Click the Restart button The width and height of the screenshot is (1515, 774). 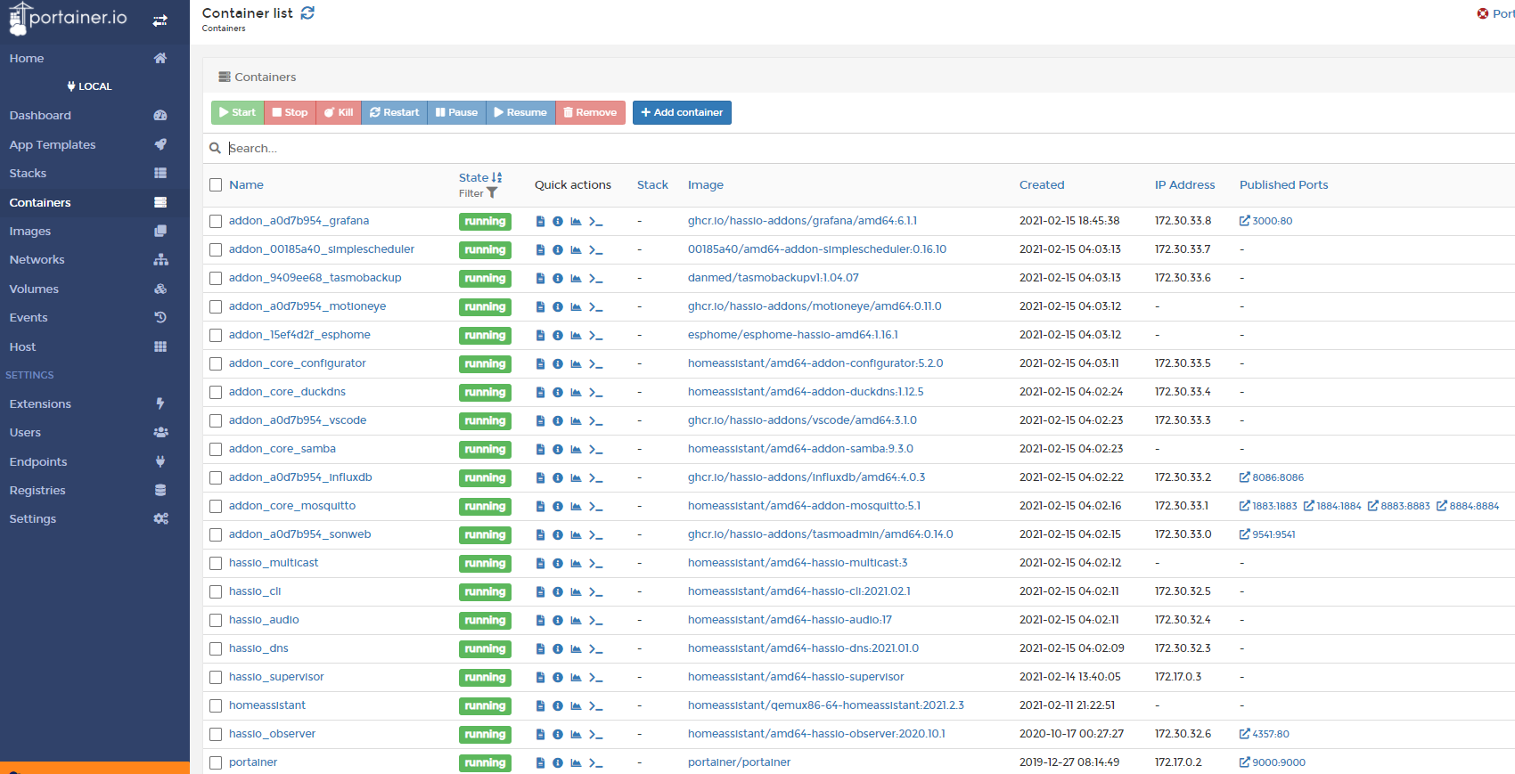[x=394, y=112]
